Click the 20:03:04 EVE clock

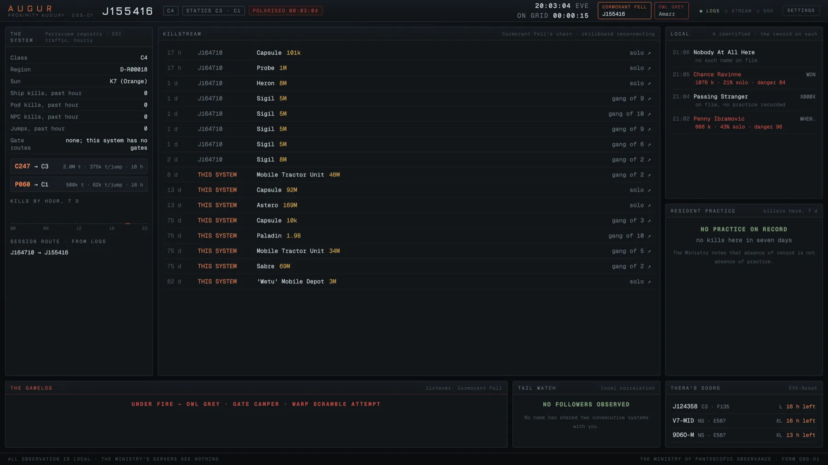coord(562,6)
